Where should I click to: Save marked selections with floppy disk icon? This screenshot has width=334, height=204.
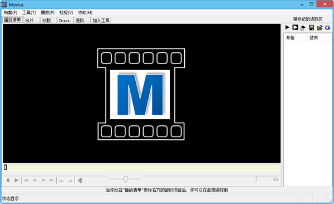coord(311,27)
